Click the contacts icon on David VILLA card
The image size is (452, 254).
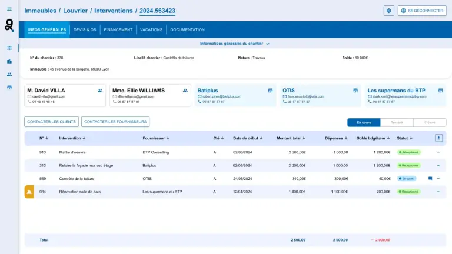[x=100, y=91]
